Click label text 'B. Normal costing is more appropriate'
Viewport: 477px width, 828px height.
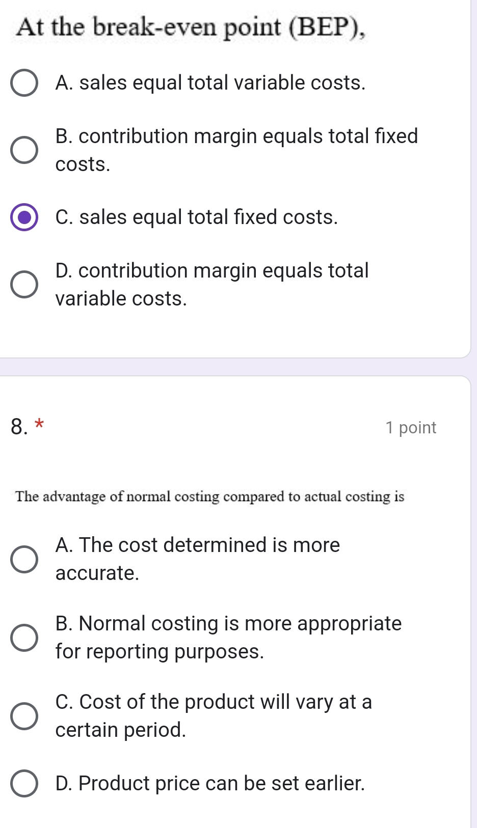coord(228,624)
